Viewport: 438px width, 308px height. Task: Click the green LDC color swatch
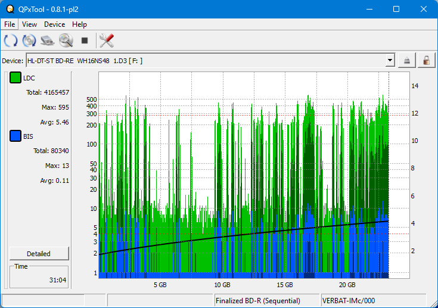point(15,77)
